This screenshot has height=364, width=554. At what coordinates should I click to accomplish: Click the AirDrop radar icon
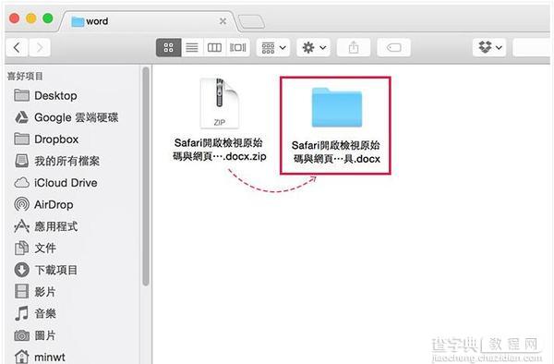pyautogui.click(x=21, y=204)
